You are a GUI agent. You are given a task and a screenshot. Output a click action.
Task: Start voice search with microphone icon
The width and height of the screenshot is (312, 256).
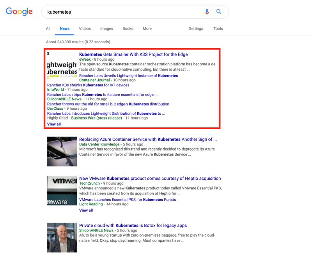(207, 12)
